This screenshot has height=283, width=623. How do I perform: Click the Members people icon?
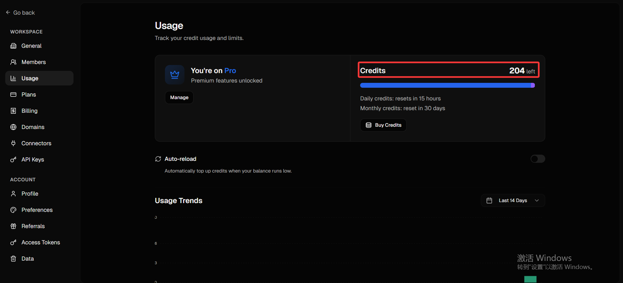[13, 62]
